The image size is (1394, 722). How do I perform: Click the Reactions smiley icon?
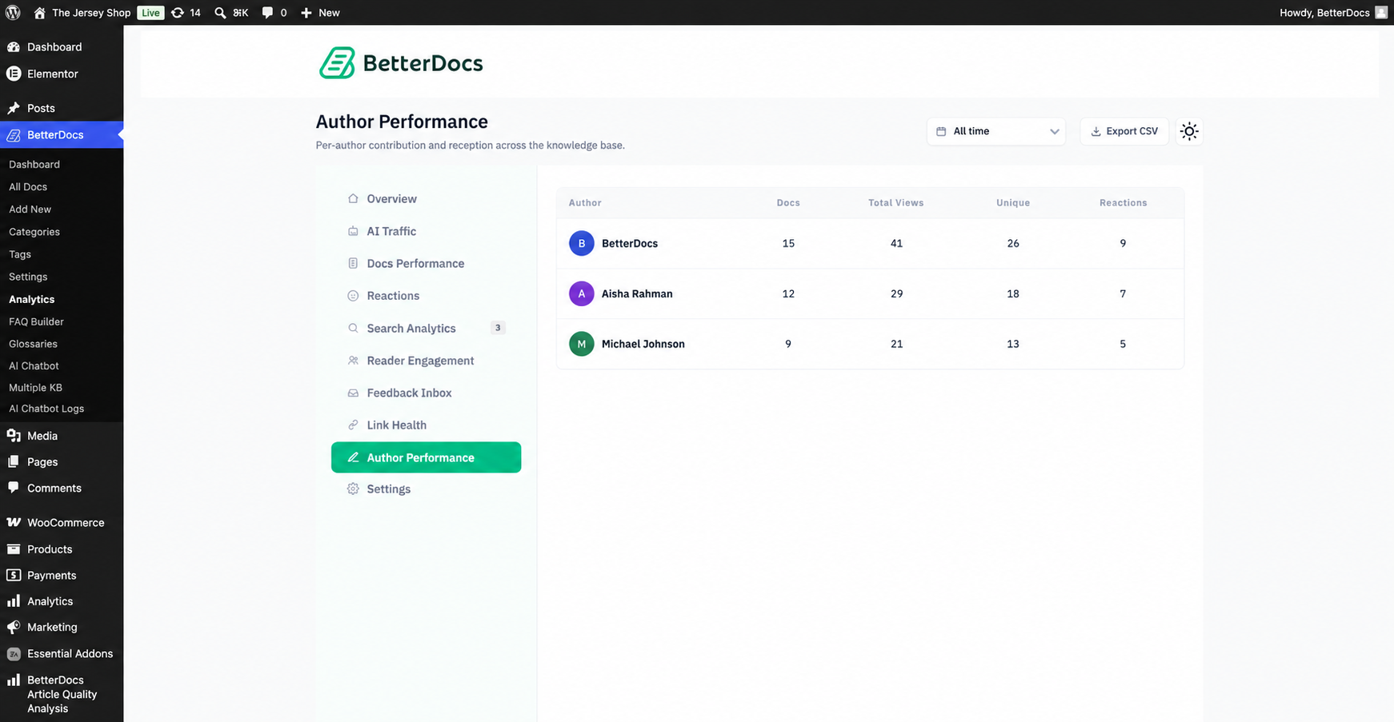pos(353,296)
